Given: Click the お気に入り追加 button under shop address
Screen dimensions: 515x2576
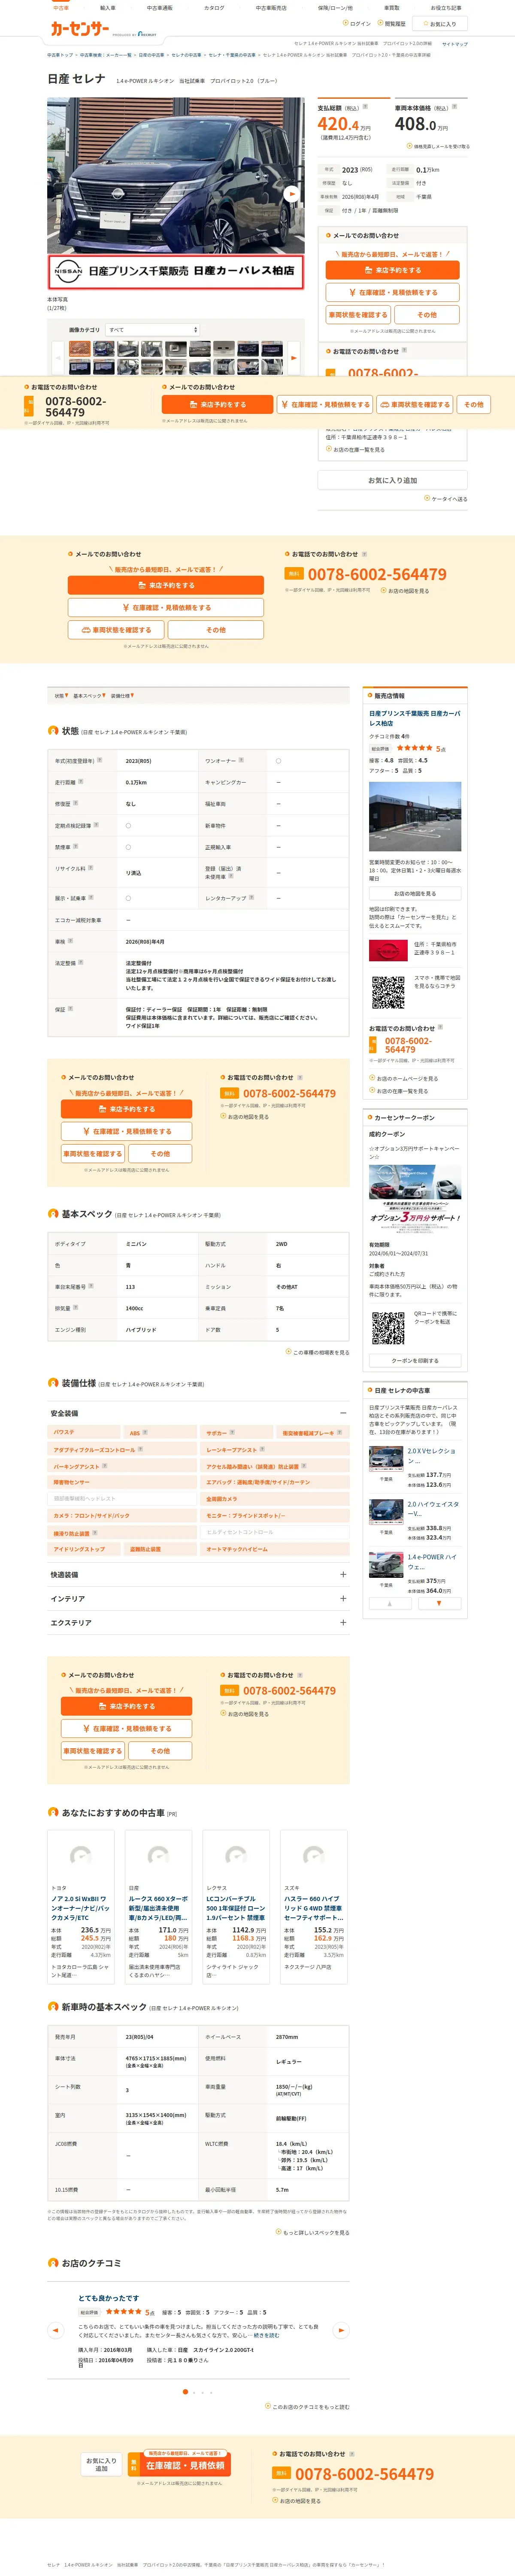Looking at the screenshot, I should 392,480.
